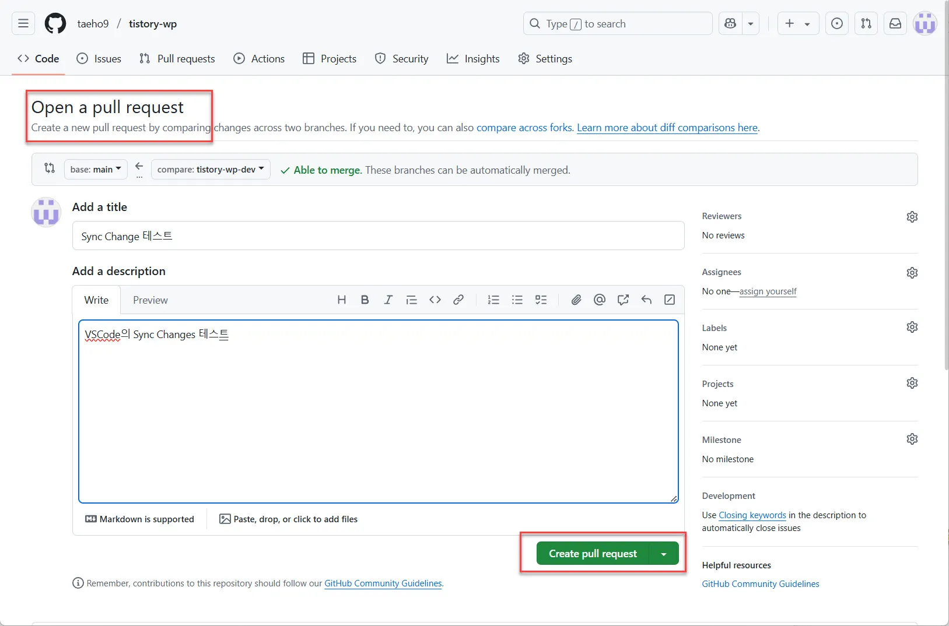Open the compare across forks link
Image resolution: width=949 pixels, height=626 pixels.
tap(524, 128)
